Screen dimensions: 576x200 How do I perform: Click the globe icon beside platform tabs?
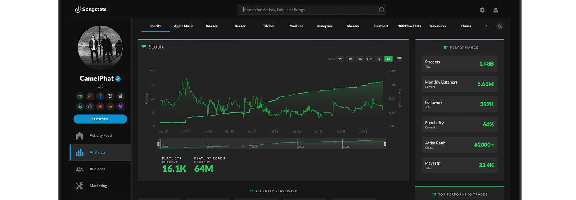[x=500, y=26]
